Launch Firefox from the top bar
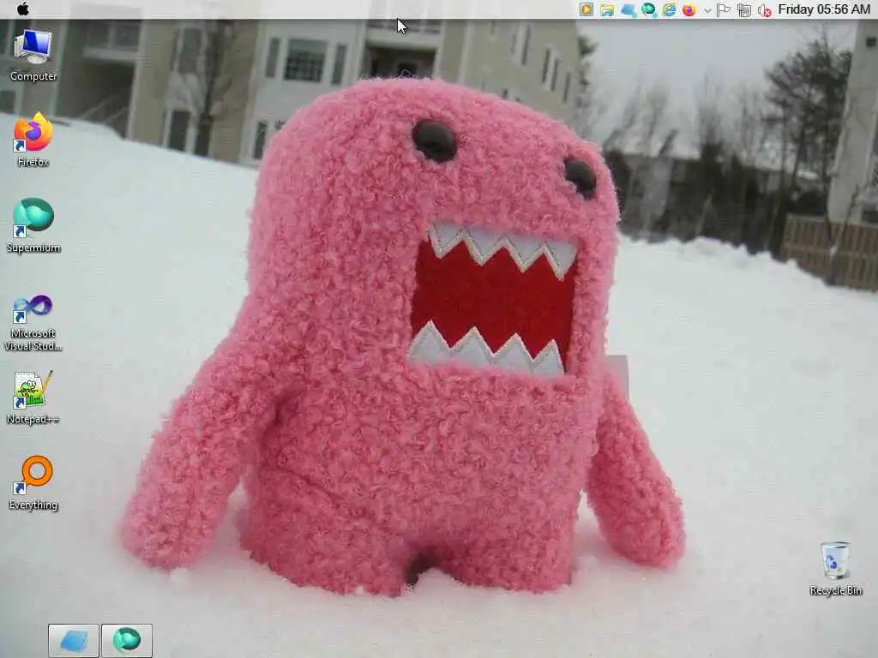This screenshot has height=658, width=878. pos(689,9)
